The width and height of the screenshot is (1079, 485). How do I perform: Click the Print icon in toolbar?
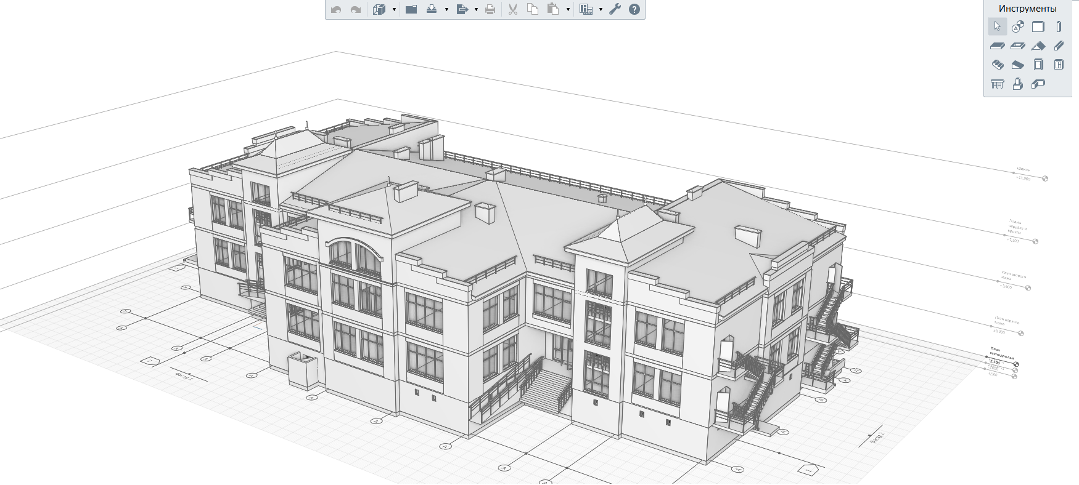click(x=490, y=9)
